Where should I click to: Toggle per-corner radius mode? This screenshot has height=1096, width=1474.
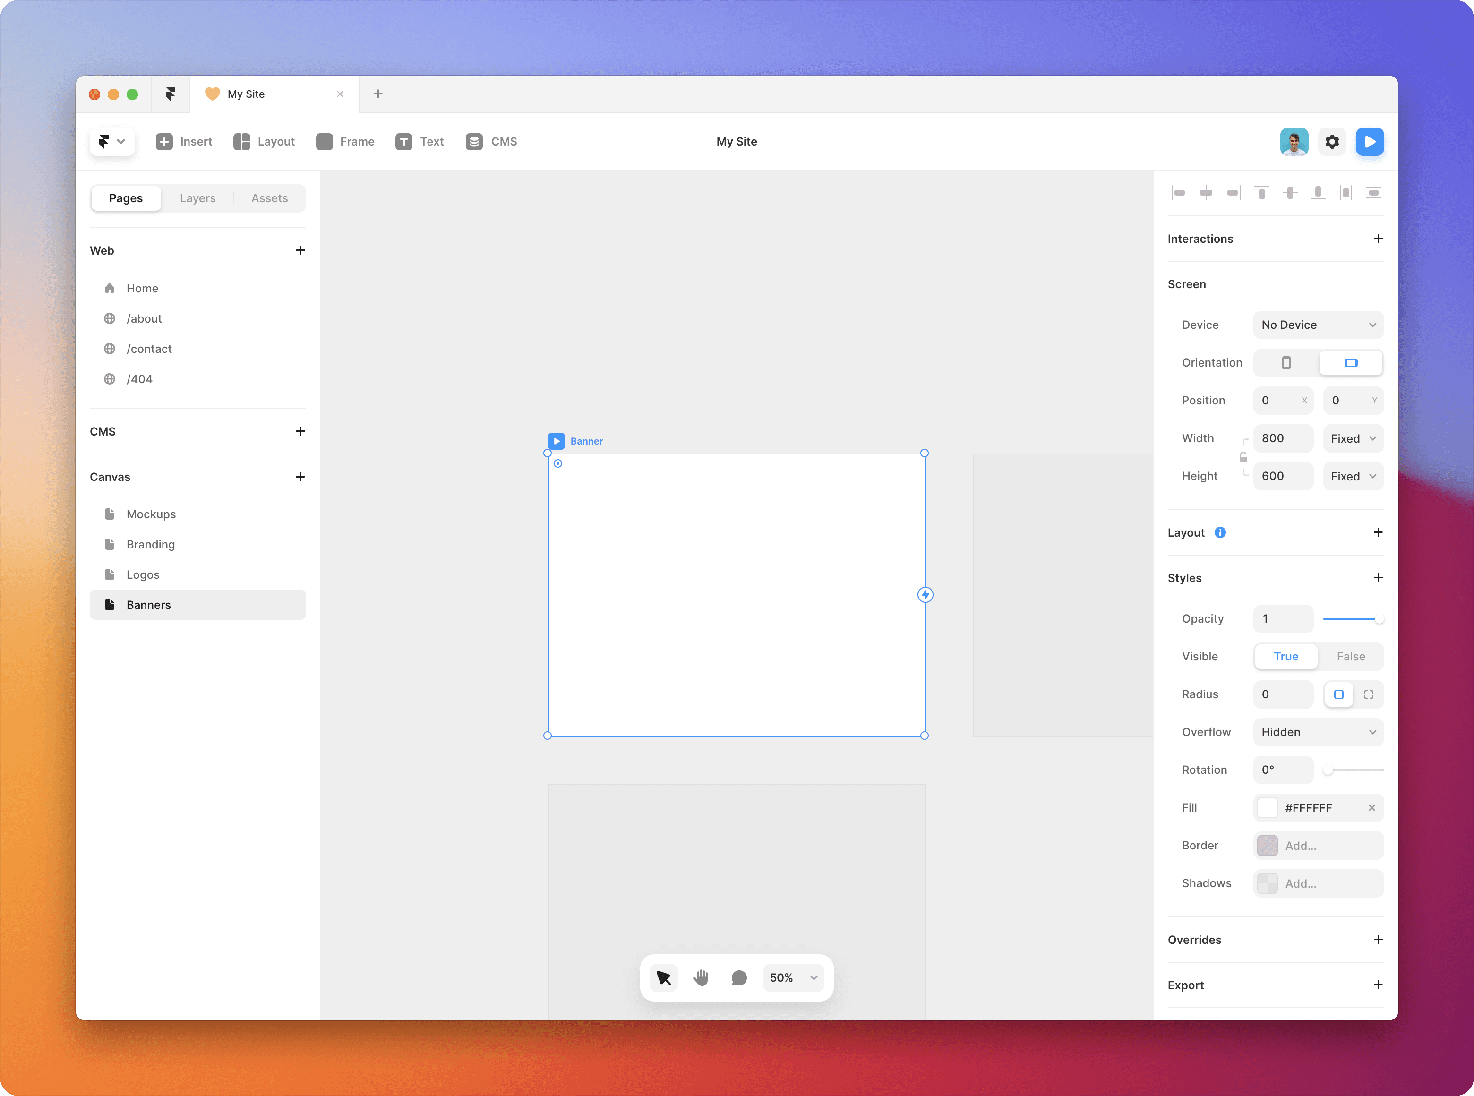(x=1368, y=694)
